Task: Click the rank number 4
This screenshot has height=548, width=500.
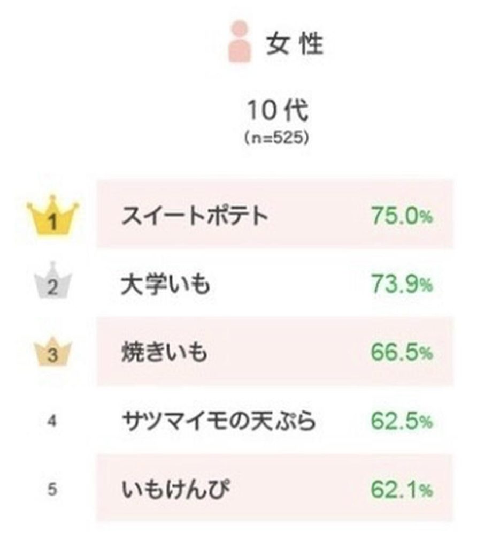Action: click(52, 421)
